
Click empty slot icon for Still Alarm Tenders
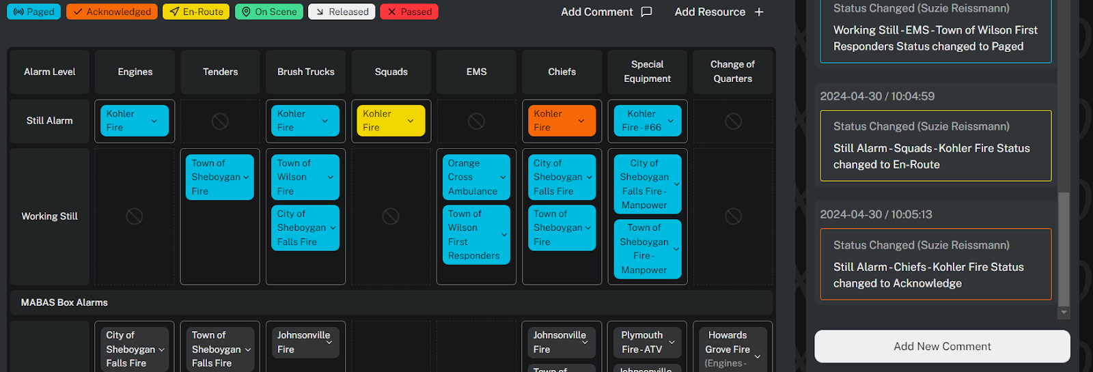[x=220, y=121]
